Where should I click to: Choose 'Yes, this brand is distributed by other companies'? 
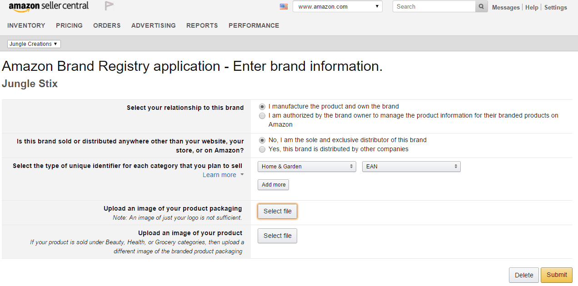tap(262, 149)
